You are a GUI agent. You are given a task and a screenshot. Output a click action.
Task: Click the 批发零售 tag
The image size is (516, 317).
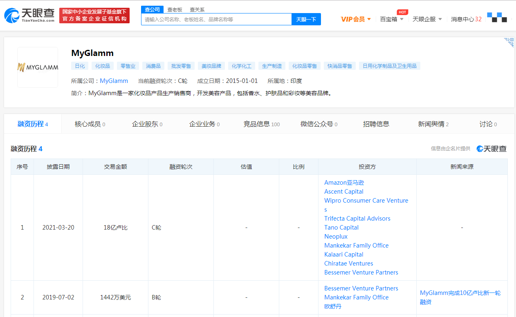(x=181, y=66)
